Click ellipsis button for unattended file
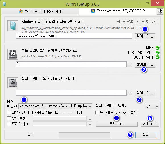 (89, 118)
